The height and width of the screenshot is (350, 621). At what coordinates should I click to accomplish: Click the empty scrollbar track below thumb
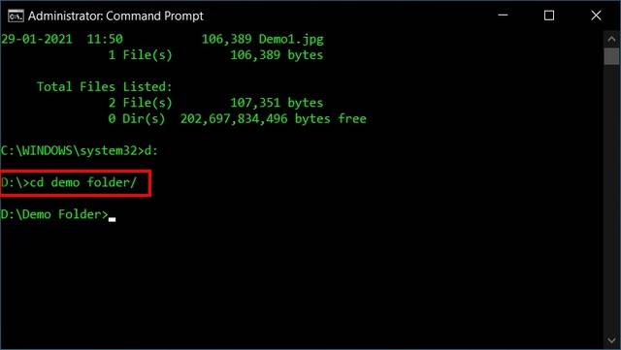click(x=612, y=198)
